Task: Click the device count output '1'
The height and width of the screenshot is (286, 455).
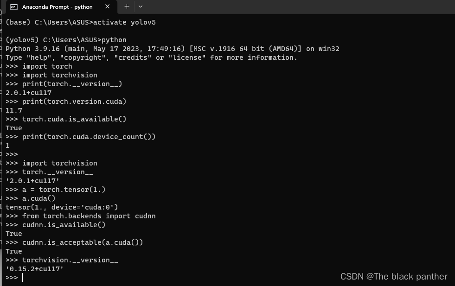Action: click(x=7, y=145)
